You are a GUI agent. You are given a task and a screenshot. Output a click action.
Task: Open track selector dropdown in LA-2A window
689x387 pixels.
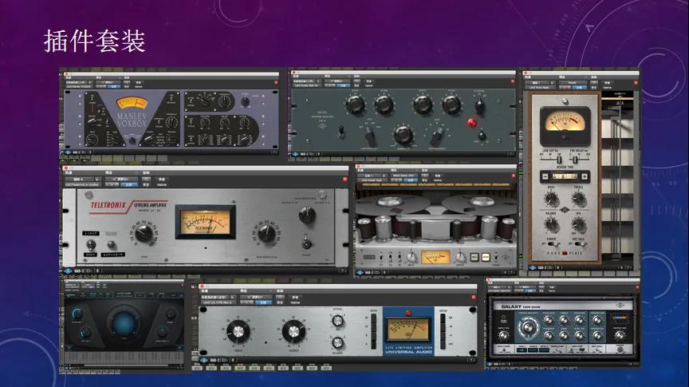click(x=82, y=180)
